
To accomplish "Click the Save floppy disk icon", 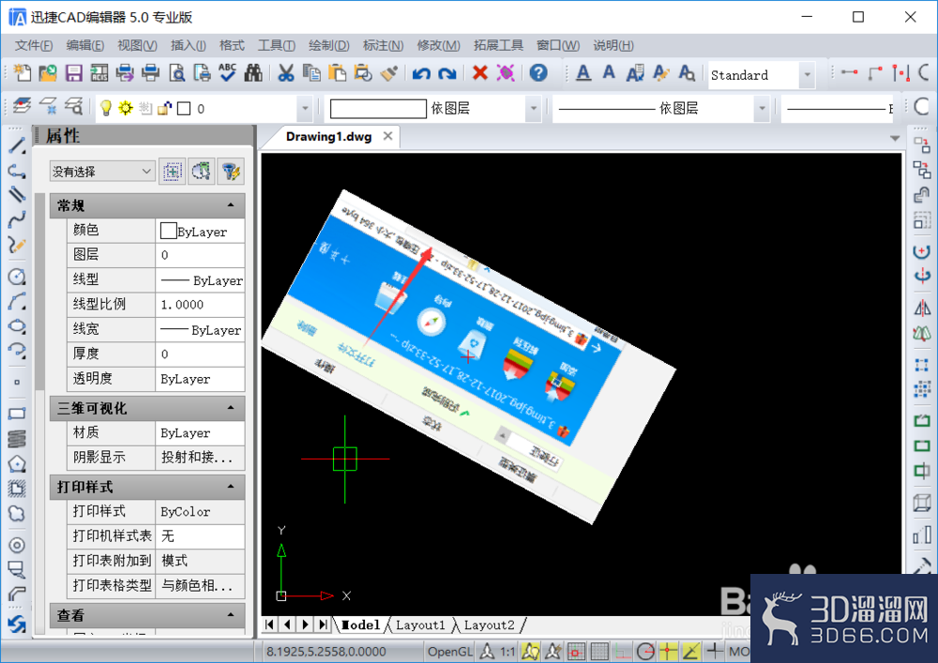I will click(x=73, y=73).
